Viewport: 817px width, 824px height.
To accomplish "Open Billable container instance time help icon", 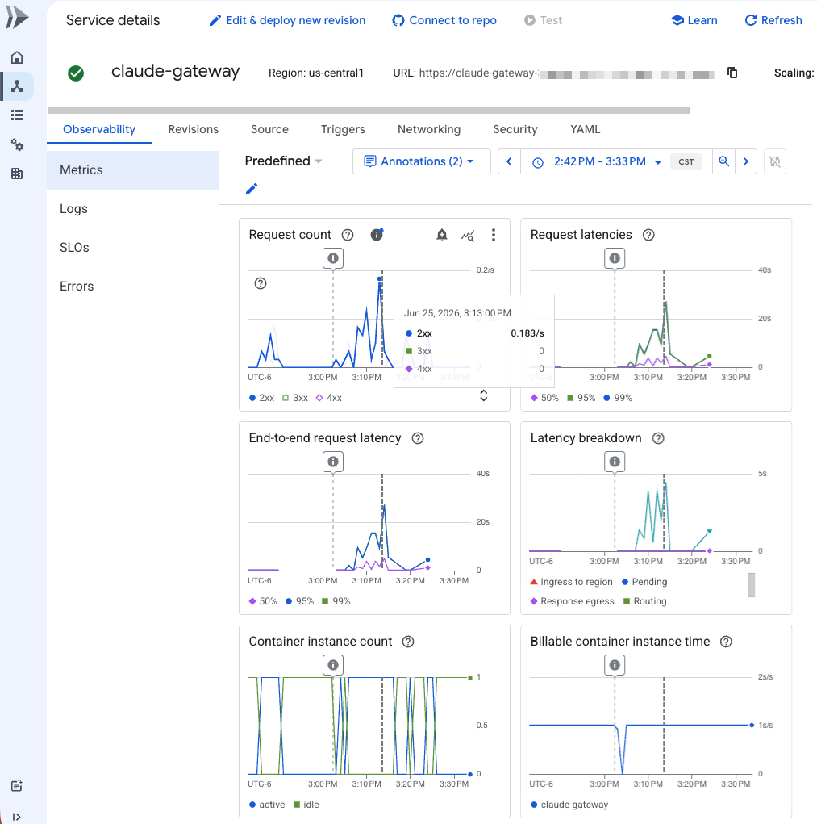I will 726,642.
